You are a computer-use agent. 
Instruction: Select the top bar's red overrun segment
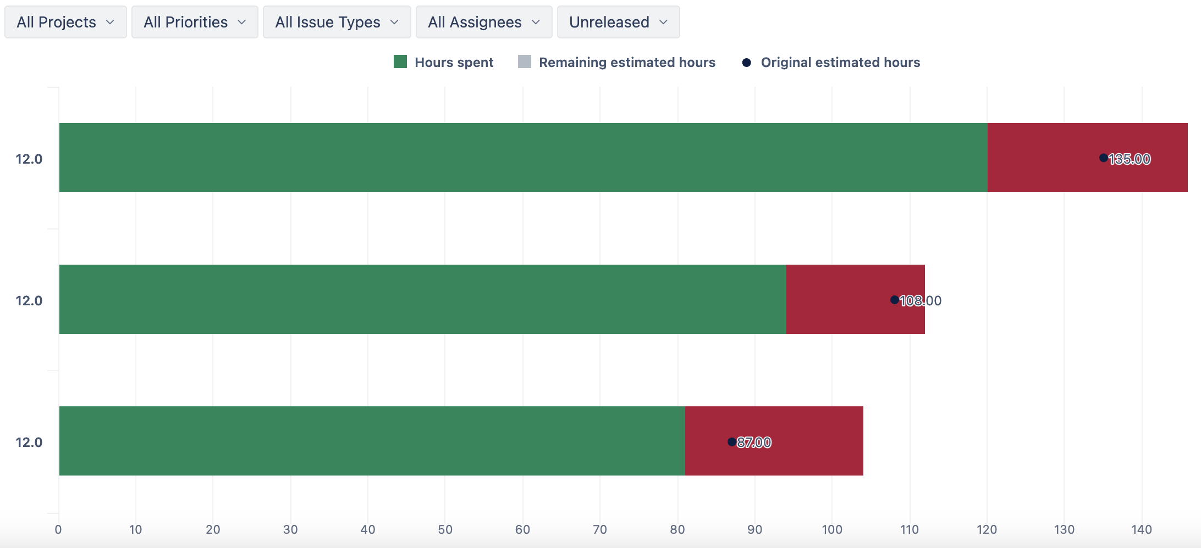1088,158
